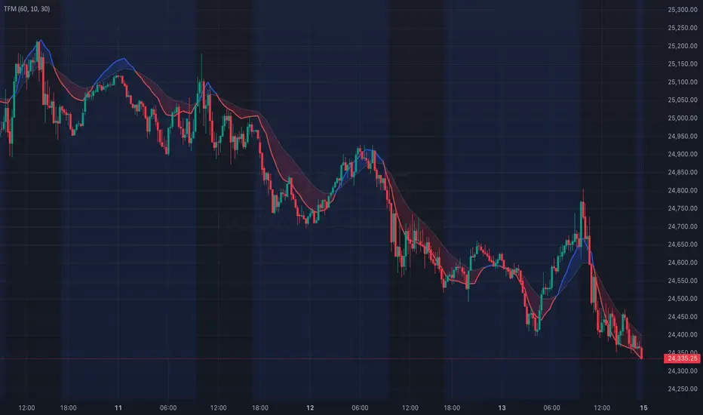The image size is (703, 415).
Task: Click the 25,150.00 price axis label
Action: coord(683,63)
